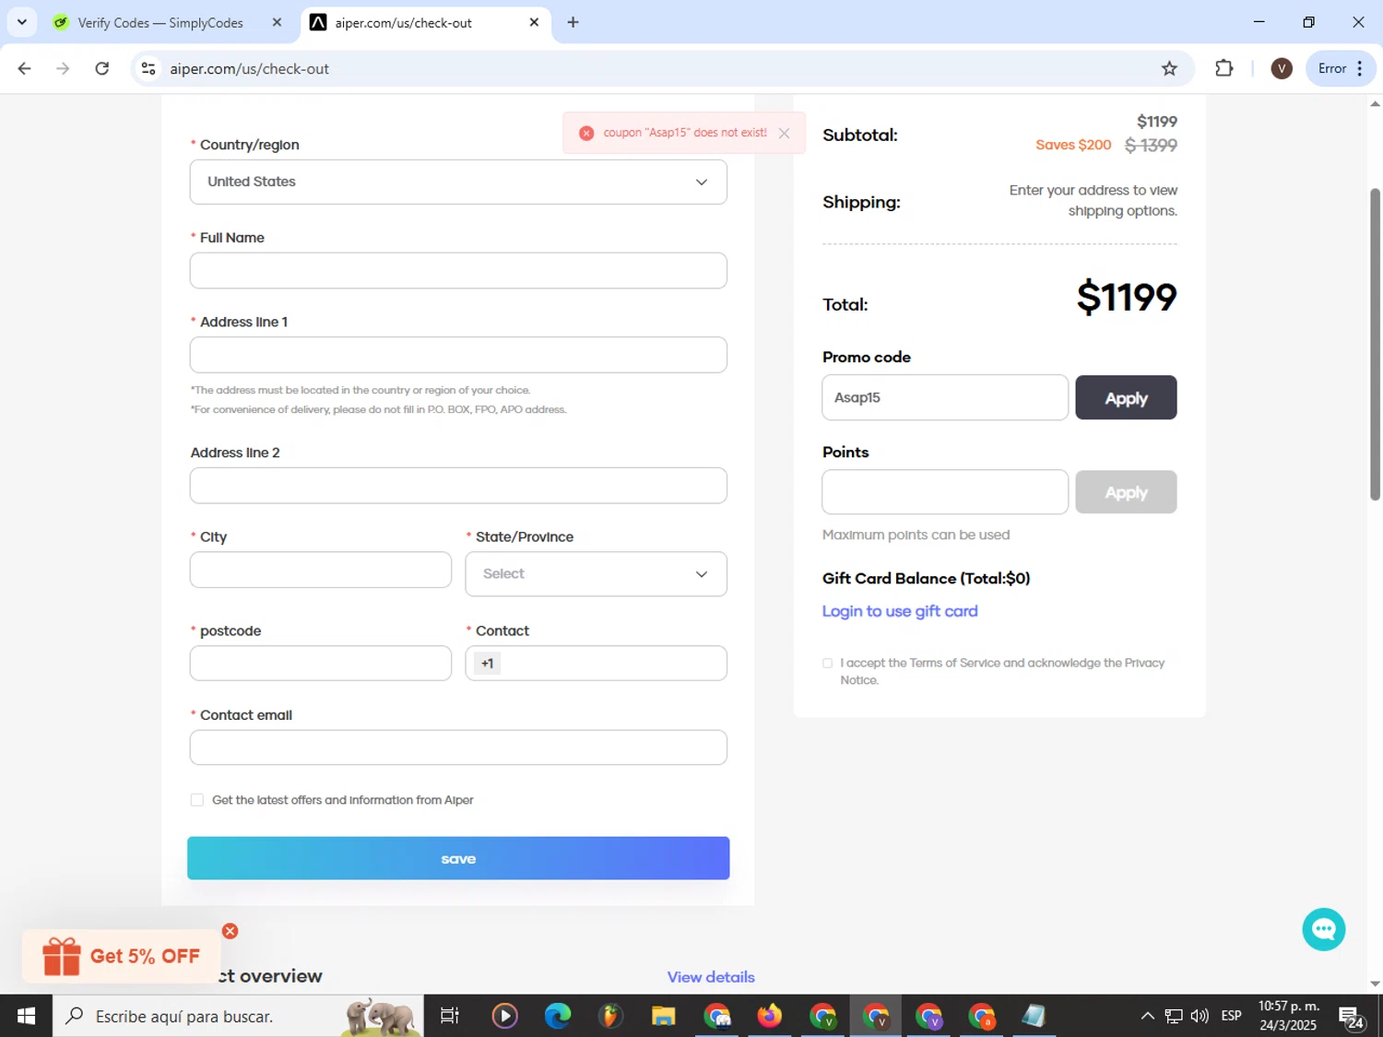
Task: Open the live chat support bubble
Action: click(1323, 929)
